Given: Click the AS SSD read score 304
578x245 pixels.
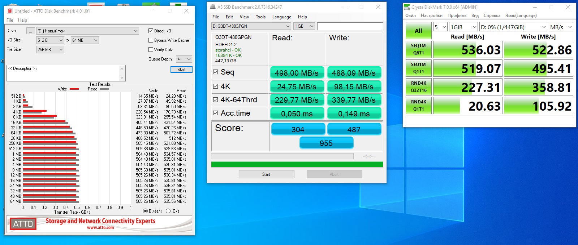Looking at the screenshot, I should [x=298, y=129].
